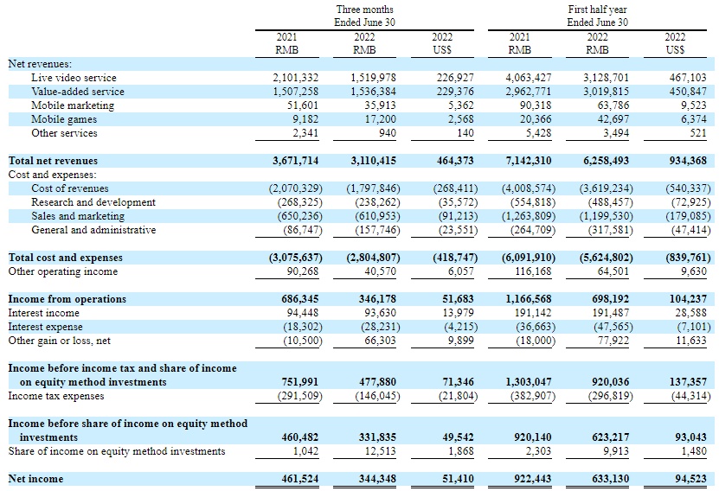The image size is (719, 491).
Task: Click the "Total net revenues" row label
Action: tap(53, 161)
